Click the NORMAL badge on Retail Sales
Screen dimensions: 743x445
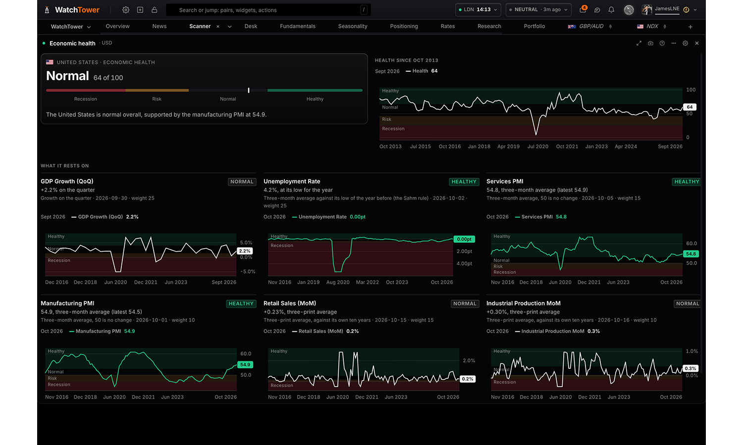[x=465, y=304]
